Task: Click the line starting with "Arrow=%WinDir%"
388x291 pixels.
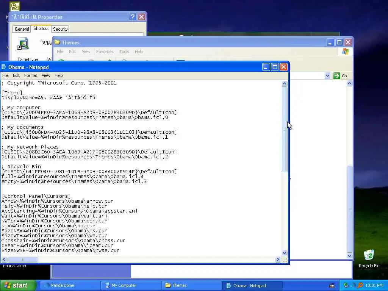Action: pyautogui.click(x=57, y=201)
